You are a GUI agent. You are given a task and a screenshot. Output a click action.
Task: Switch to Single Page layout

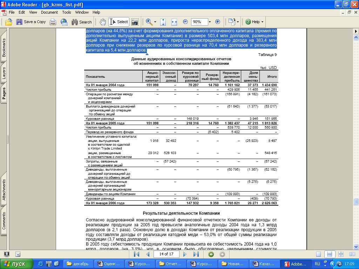pos(318,254)
